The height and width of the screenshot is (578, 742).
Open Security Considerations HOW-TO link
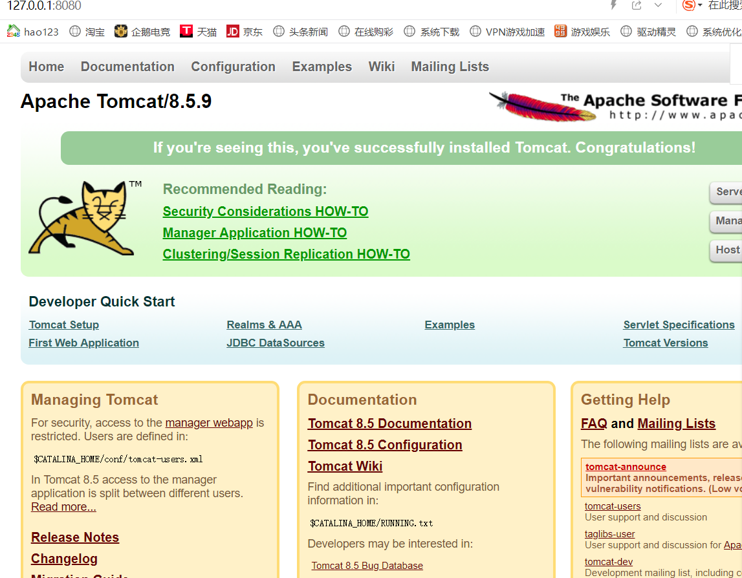pyautogui.click(x=265, y=211)
